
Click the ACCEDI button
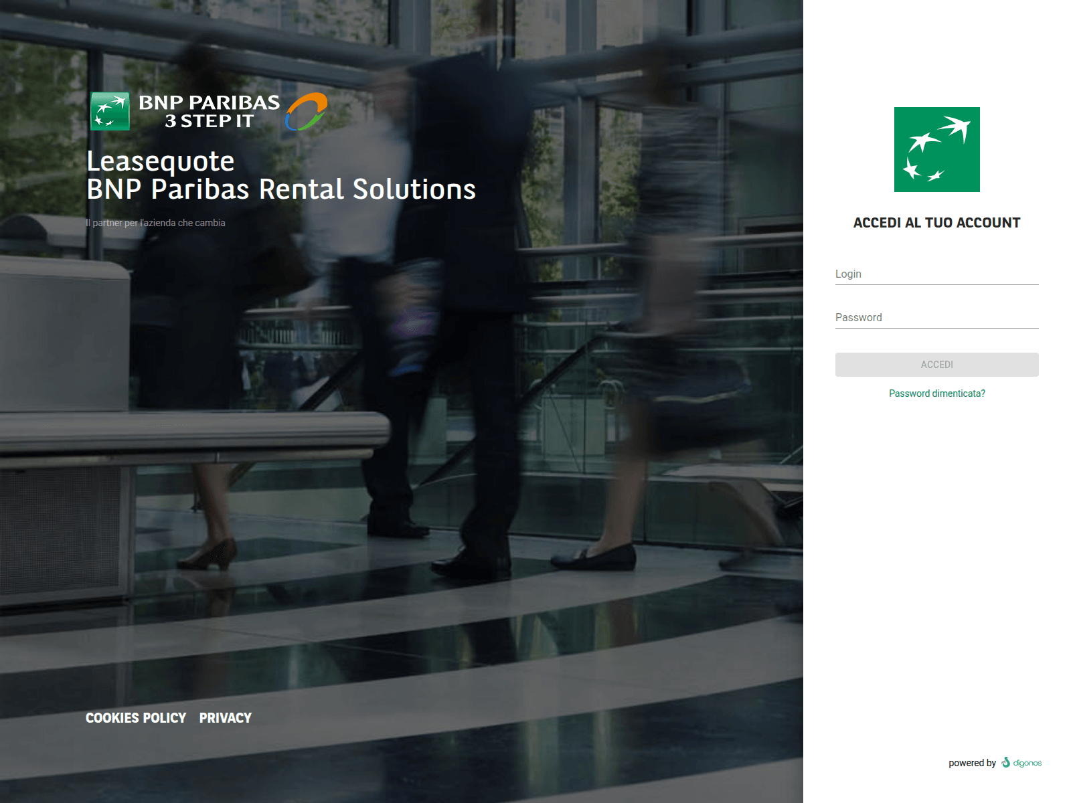pyautogui.click(x=936, y=365)
